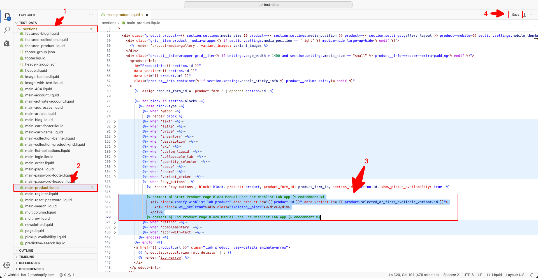Unfold the 'complementary' block at line 357
The image size is (538, 278).
pos(115,227)
